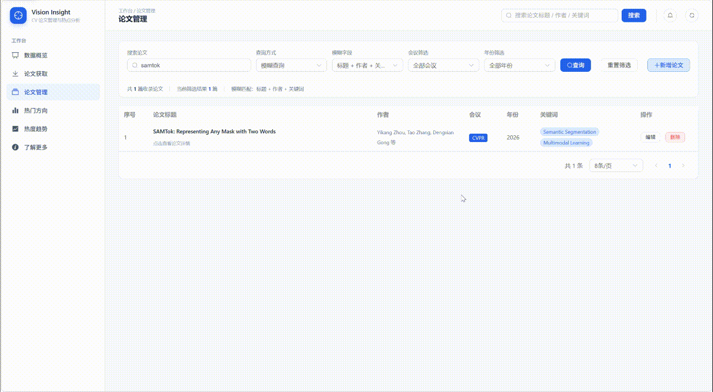The image size is (713, 392).
Task: Click the 重置筛选 button
Action: tap(619, 65)
